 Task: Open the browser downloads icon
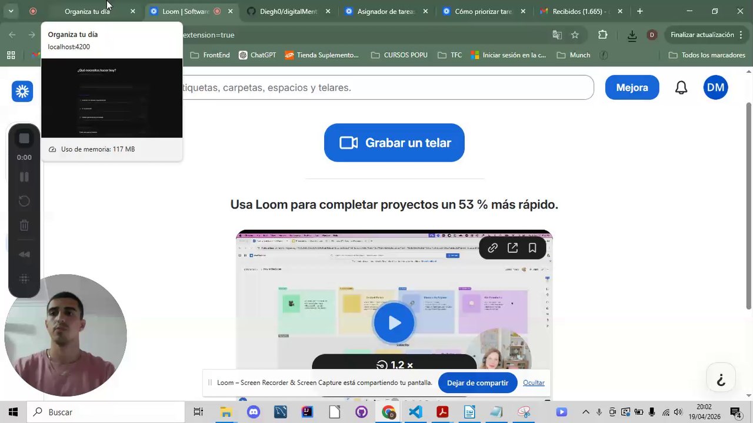coord(632,35)
